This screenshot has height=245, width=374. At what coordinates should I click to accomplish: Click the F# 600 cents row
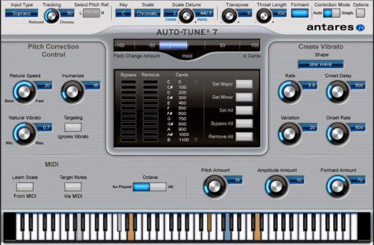(x=176, y=113)
